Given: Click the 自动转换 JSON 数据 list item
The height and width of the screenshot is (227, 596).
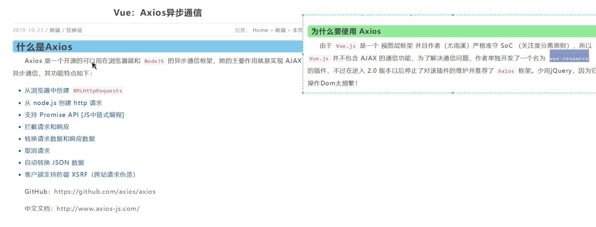Looking at the screenshot, I should click(x=54, y=163).
